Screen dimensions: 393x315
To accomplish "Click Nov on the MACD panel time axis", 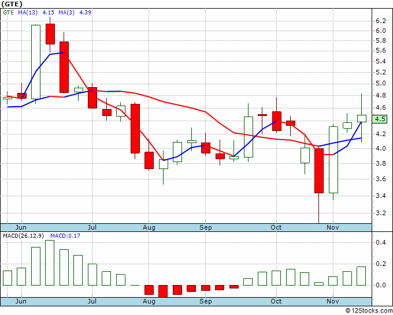I will pyautogui.click(x=332, y=301).
